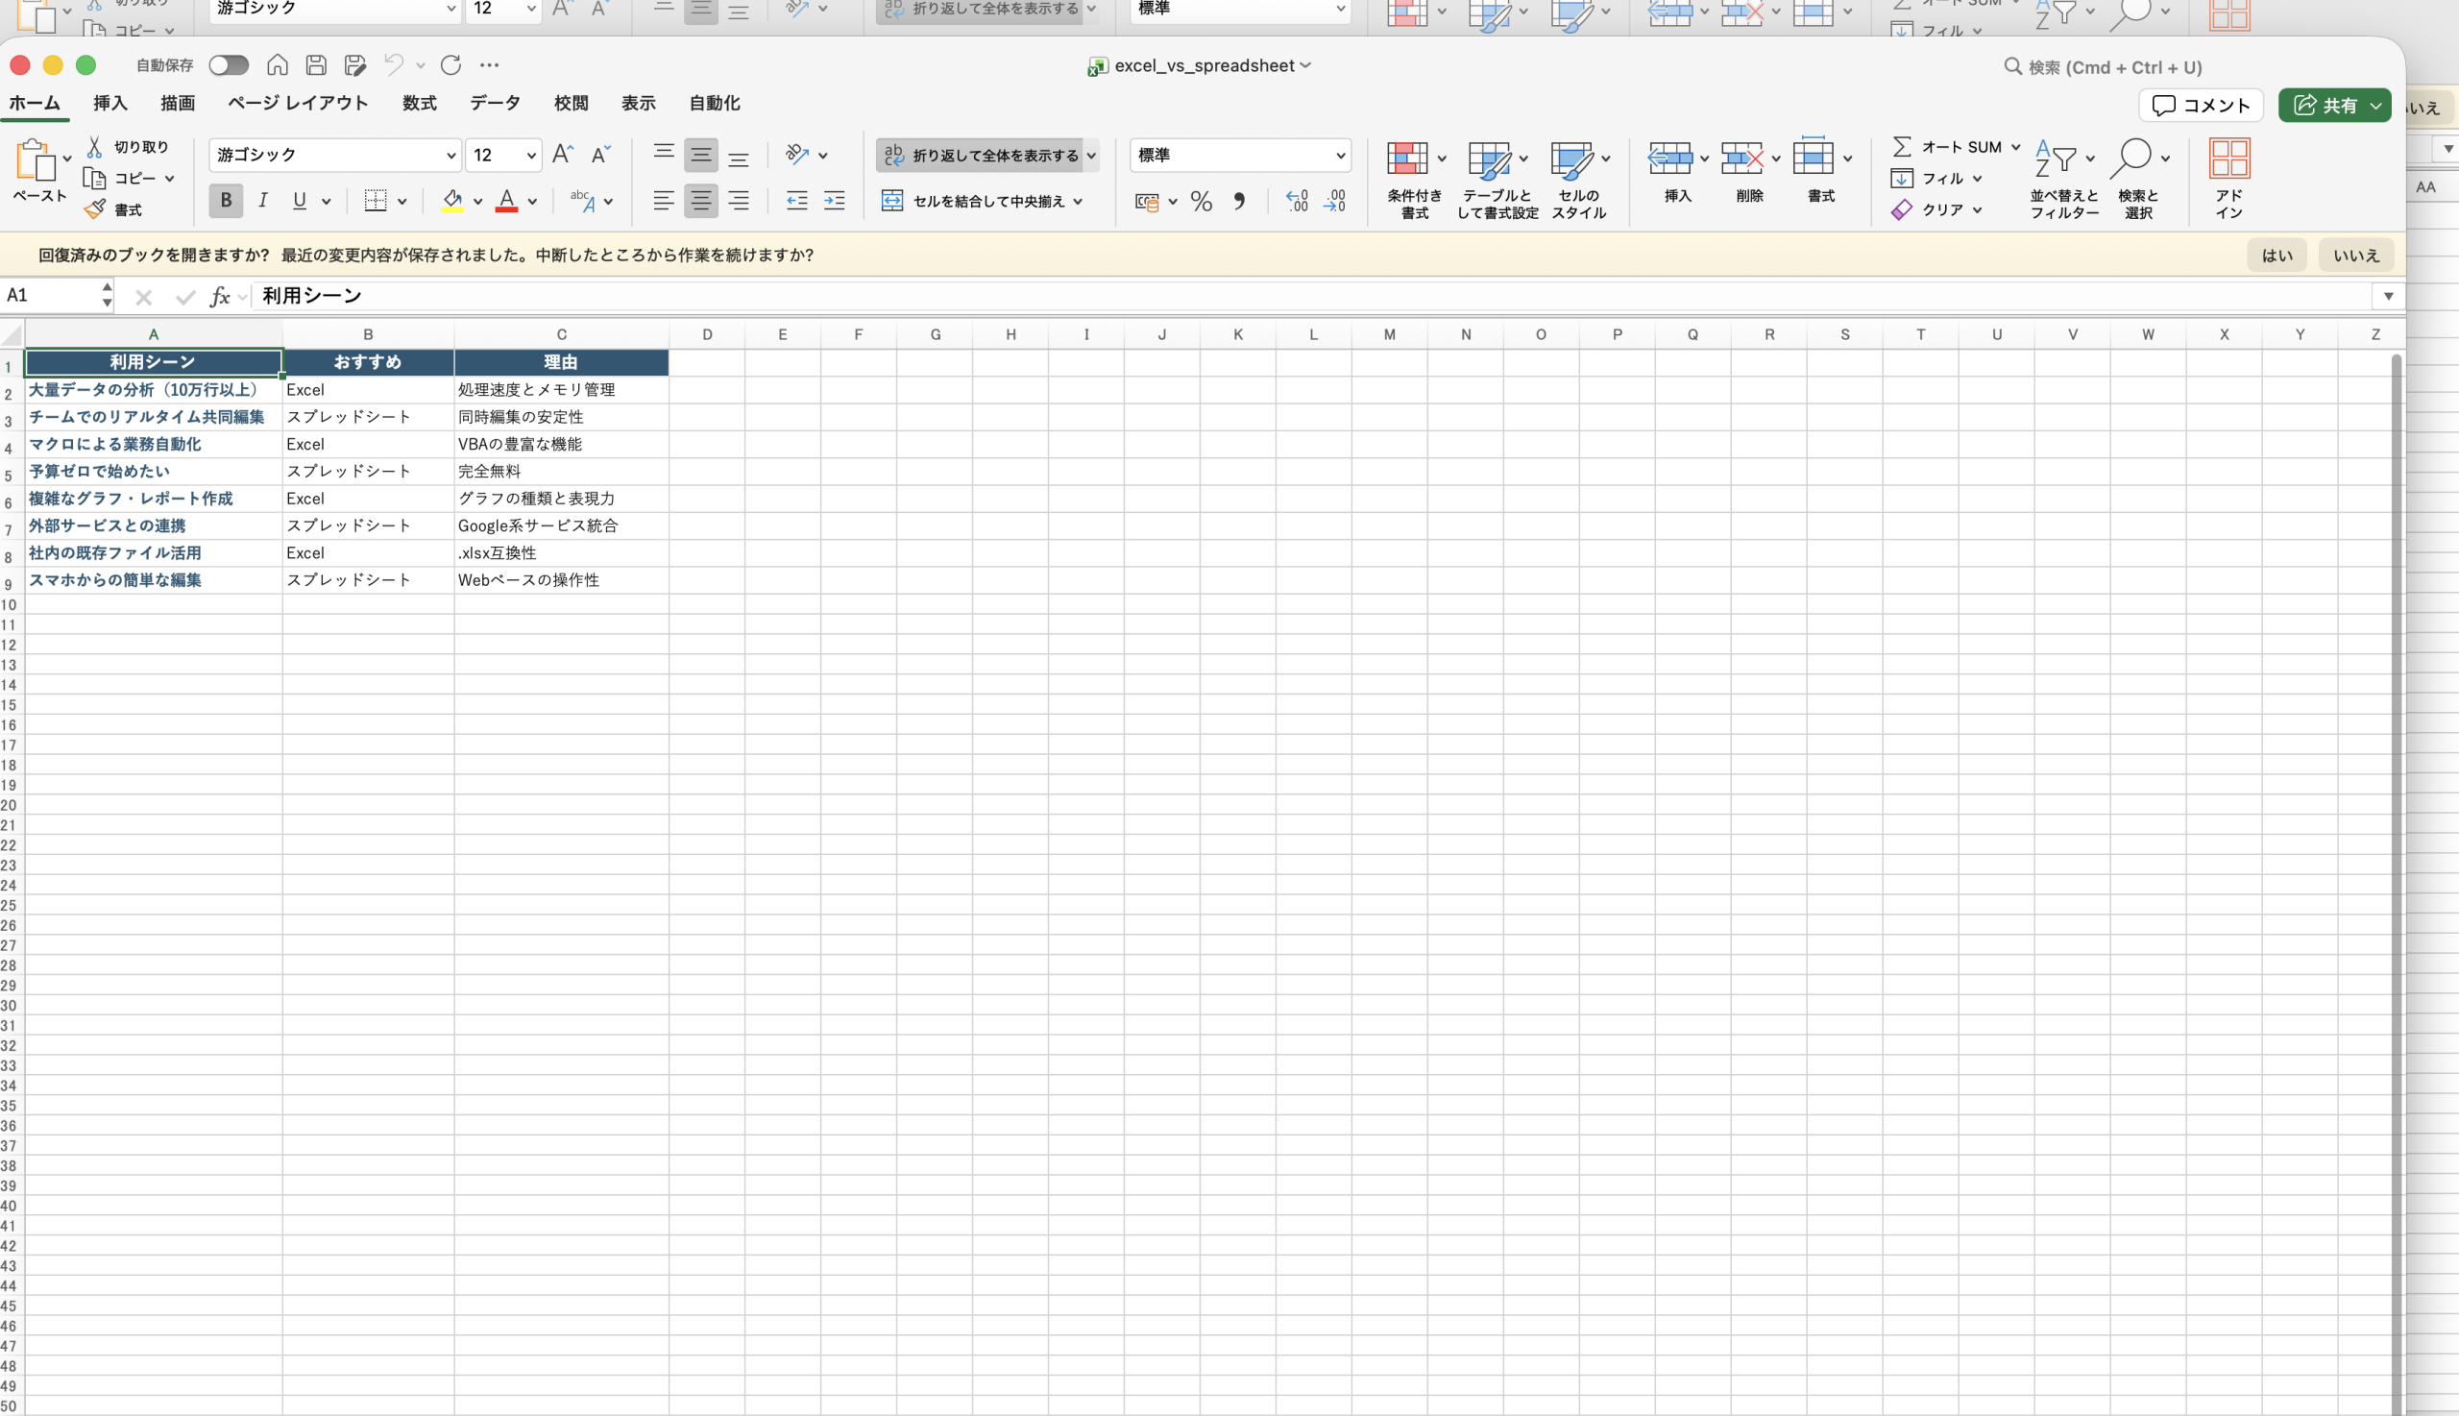Expand the border style dropdown
Image resolution: width=2459 pixels, height=1416 pixels.
point(402,202)
